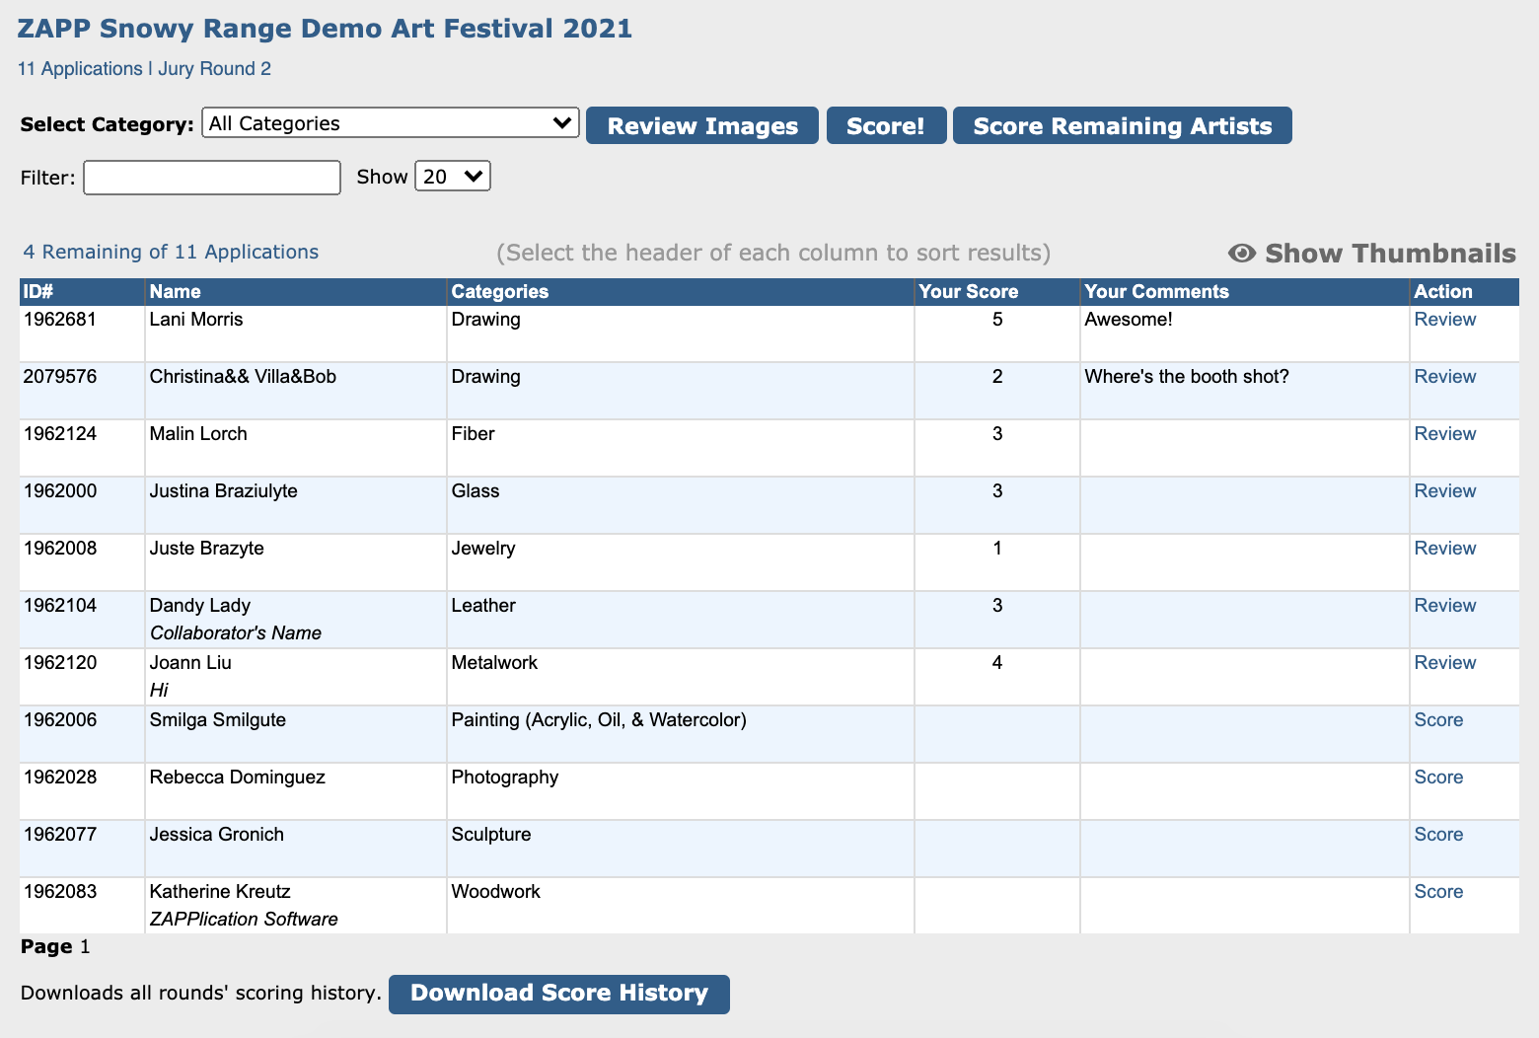
Task: Open the Select Category dropdown
Action: [x=390, y=123]
